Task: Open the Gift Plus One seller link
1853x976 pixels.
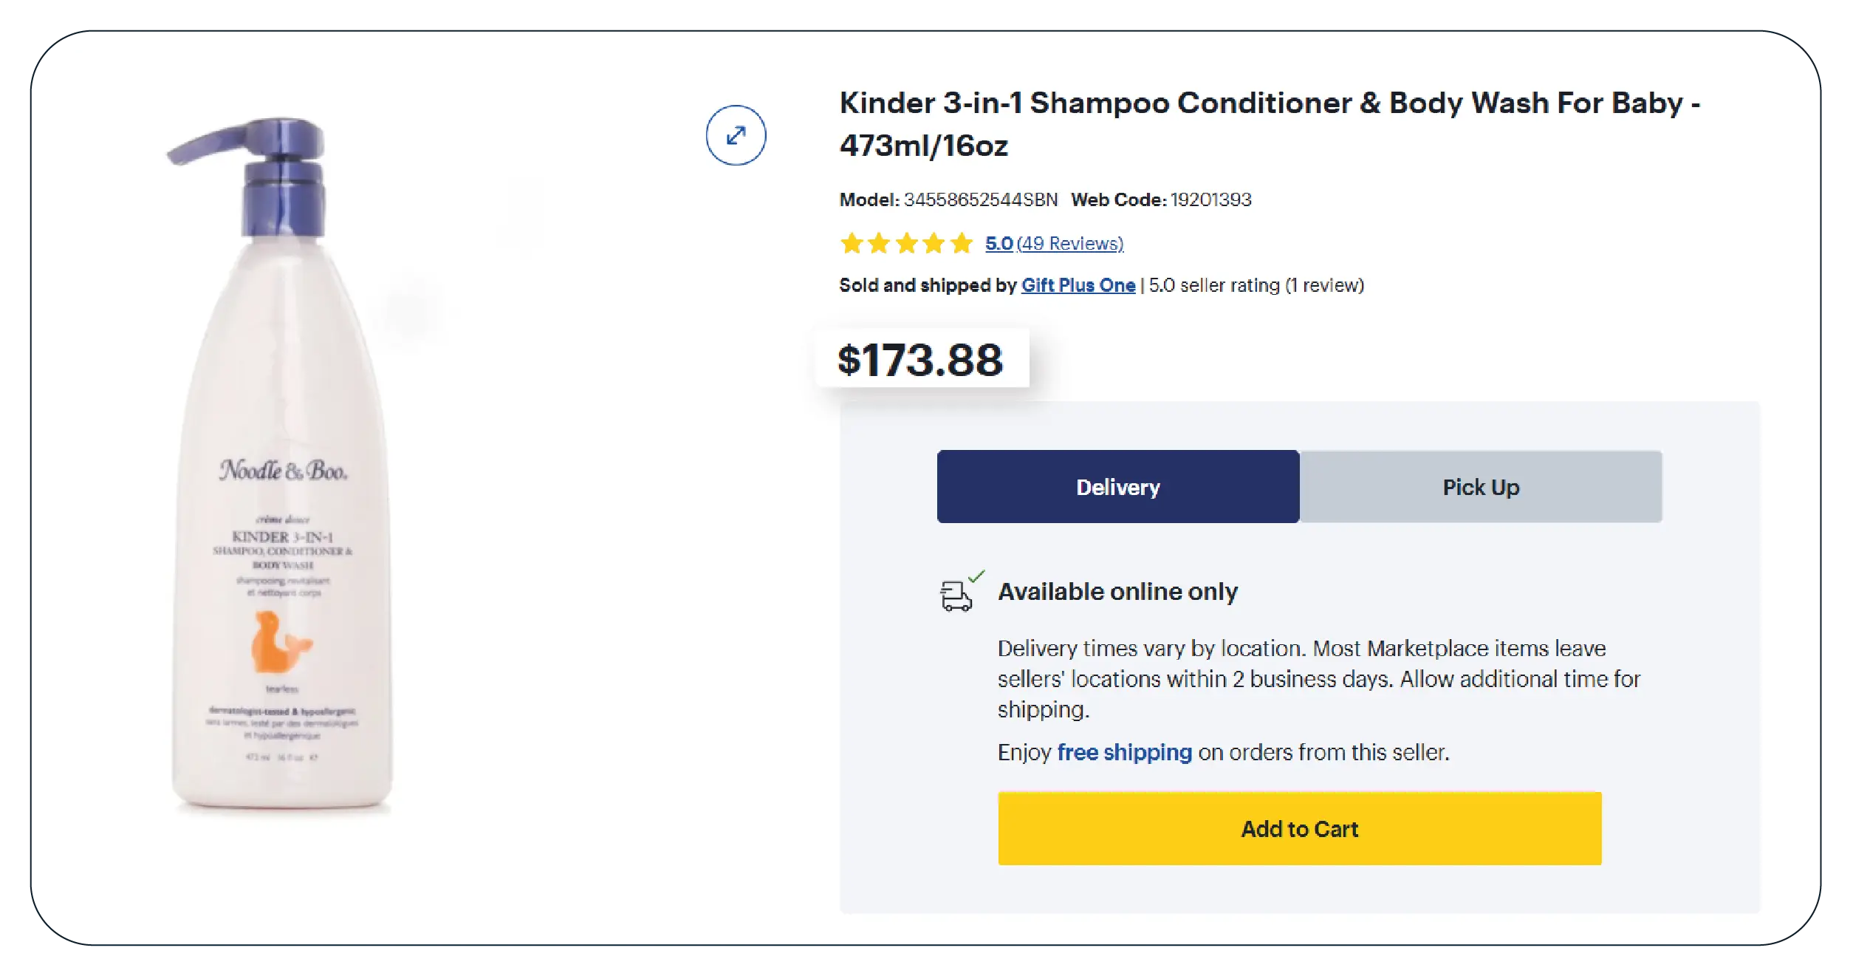Action: coord(1078,285)
